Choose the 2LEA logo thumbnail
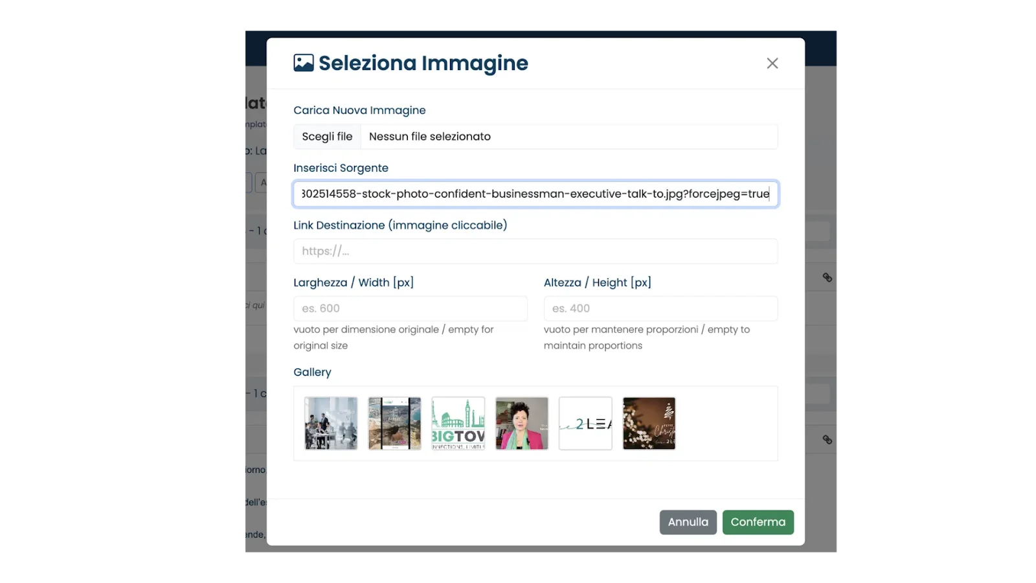The height and width of the screenshot is (583, 1036). coord(585,424)
